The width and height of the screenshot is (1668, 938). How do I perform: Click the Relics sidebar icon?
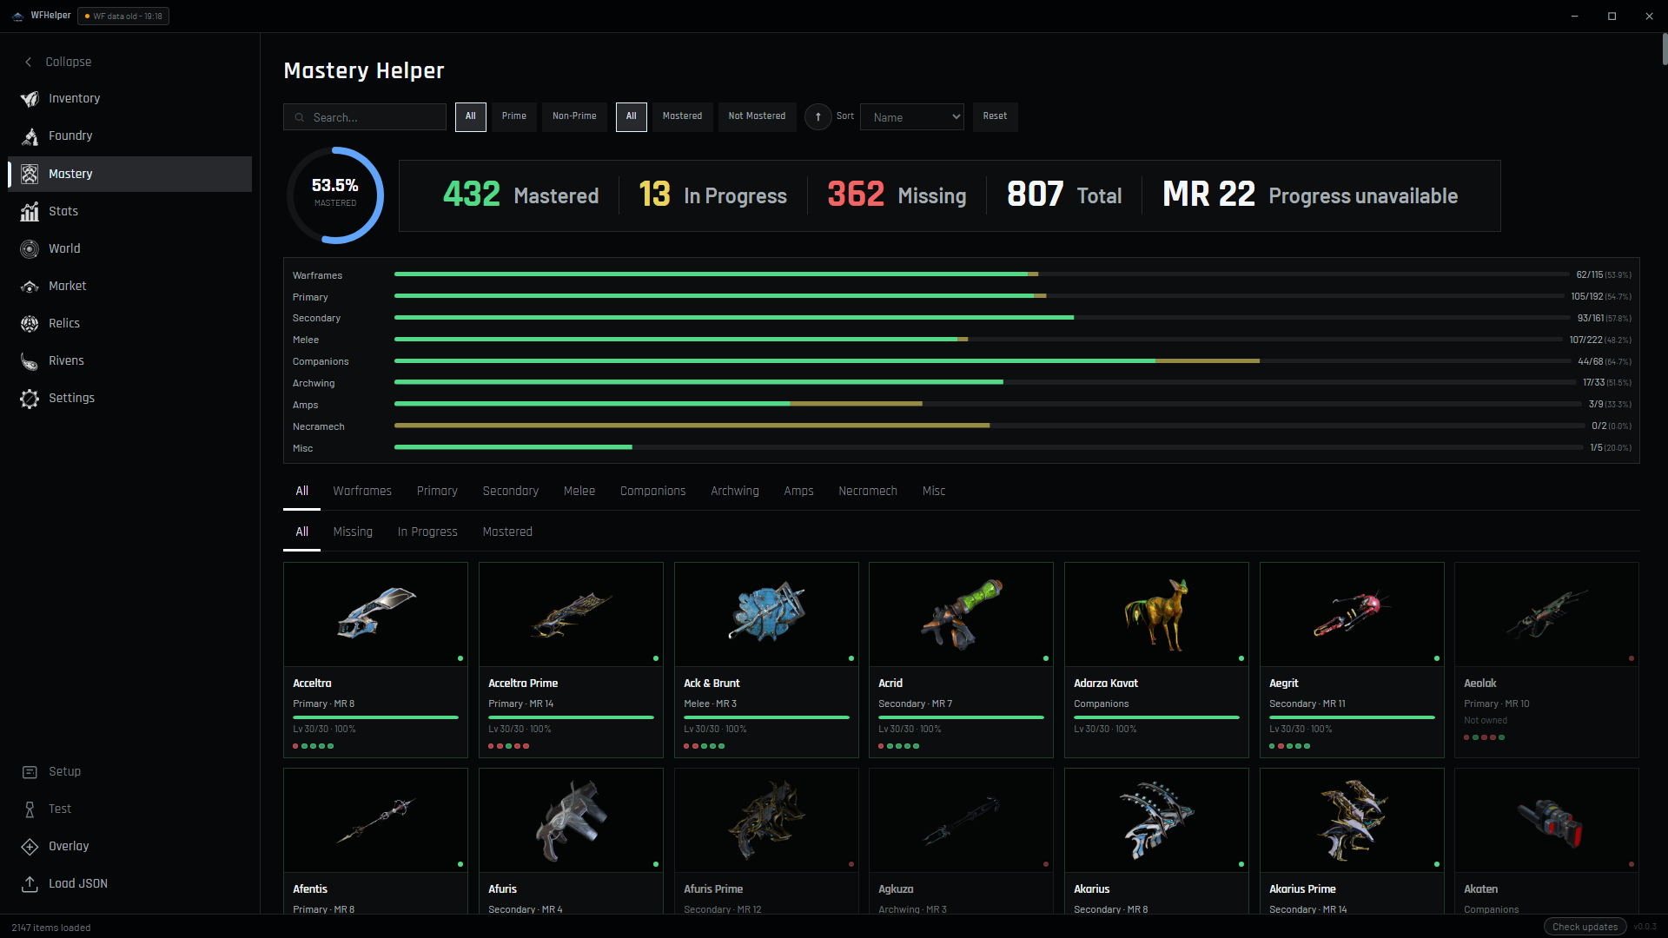30,323
